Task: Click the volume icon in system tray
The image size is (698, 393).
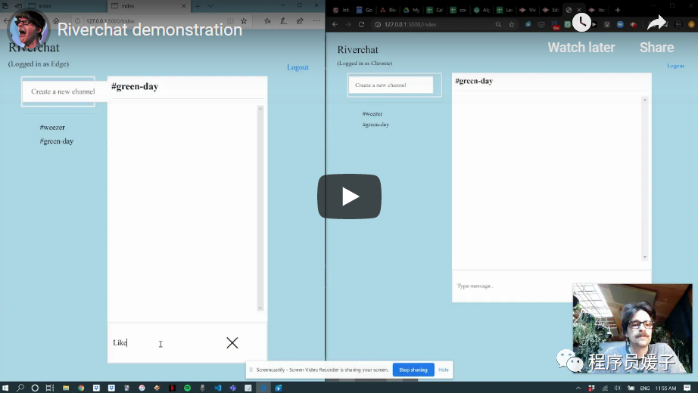Action: [618, 388]
